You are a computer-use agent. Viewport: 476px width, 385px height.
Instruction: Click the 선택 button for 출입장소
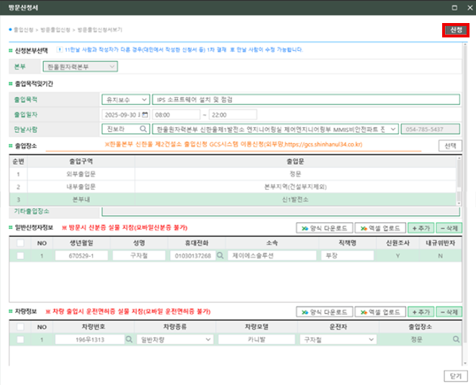(450, 145)
